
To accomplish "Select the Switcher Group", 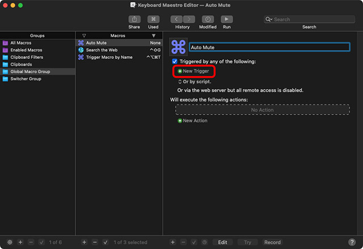I will (37, 79).
